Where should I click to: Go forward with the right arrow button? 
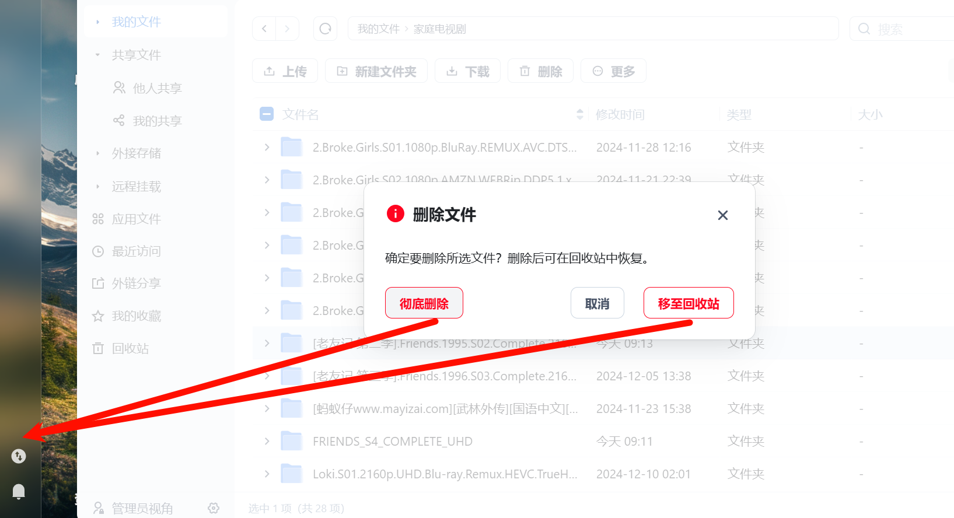287,29
